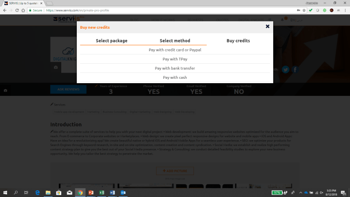Click the address bar URL field
350x197 pixels.
tap(146, 10)
